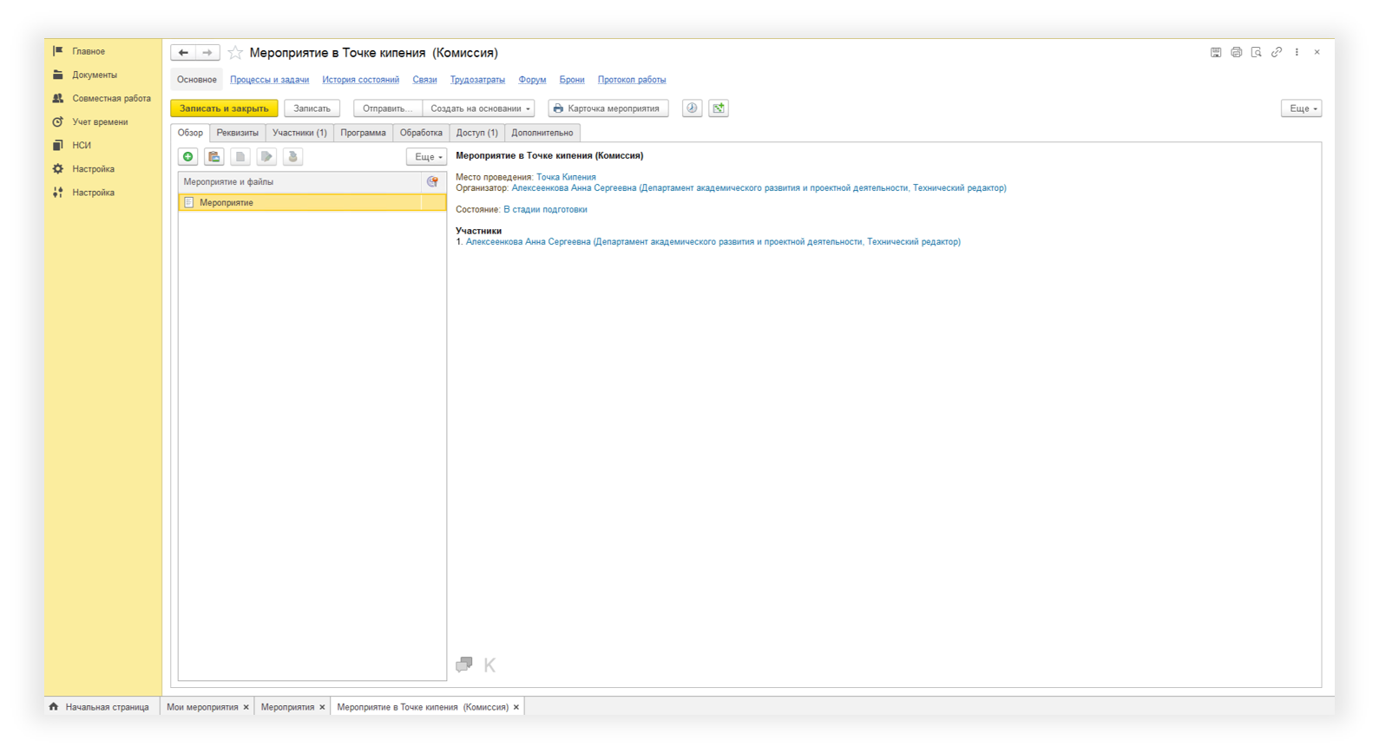This screenshot has height=753, width=1379.
Task: Open the Брони link
Action: click(572, 80)
